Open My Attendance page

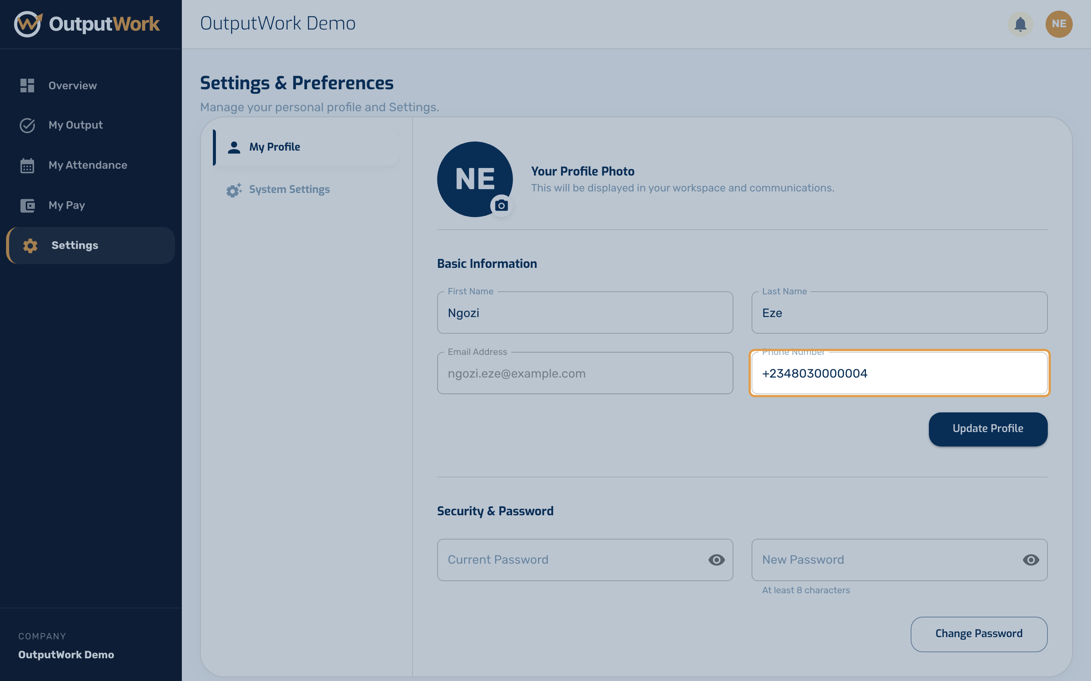point(91,165)
